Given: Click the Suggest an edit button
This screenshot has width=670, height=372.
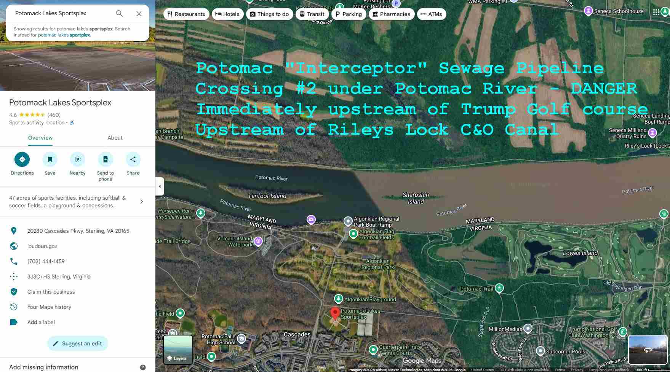Looking at the screenshot, I should (x=78, y=343).
